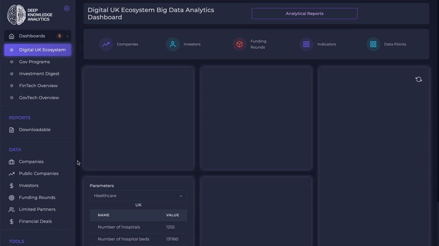The height and width of the screenshot is (246, 439).
Task: Click the Parameters heading
Action: [102, 185]
